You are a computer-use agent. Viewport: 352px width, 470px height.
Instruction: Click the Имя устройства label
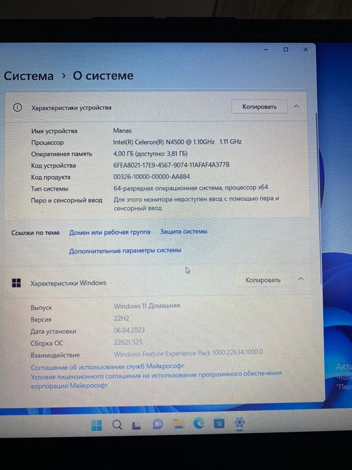tap(54, 131)
